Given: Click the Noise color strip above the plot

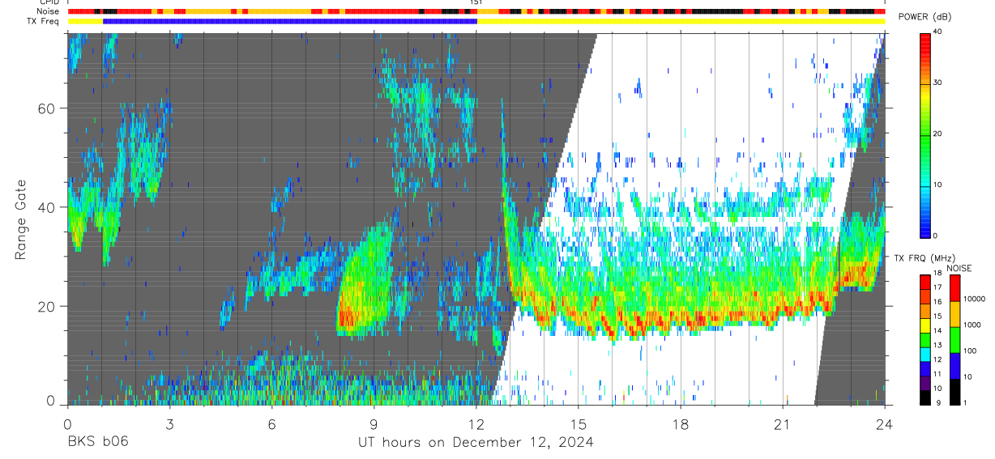Looking at the screenshot, I should [x=476, y=11].
